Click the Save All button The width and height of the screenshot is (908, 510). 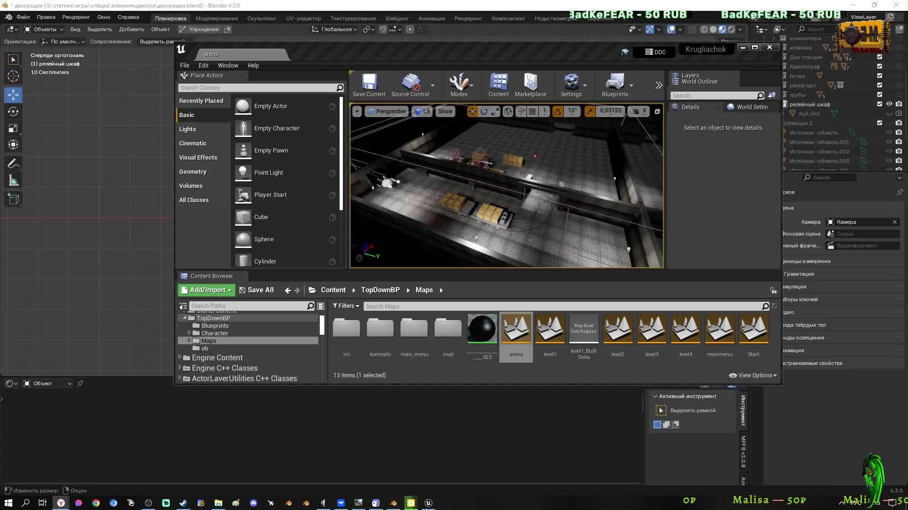point(256,290)
